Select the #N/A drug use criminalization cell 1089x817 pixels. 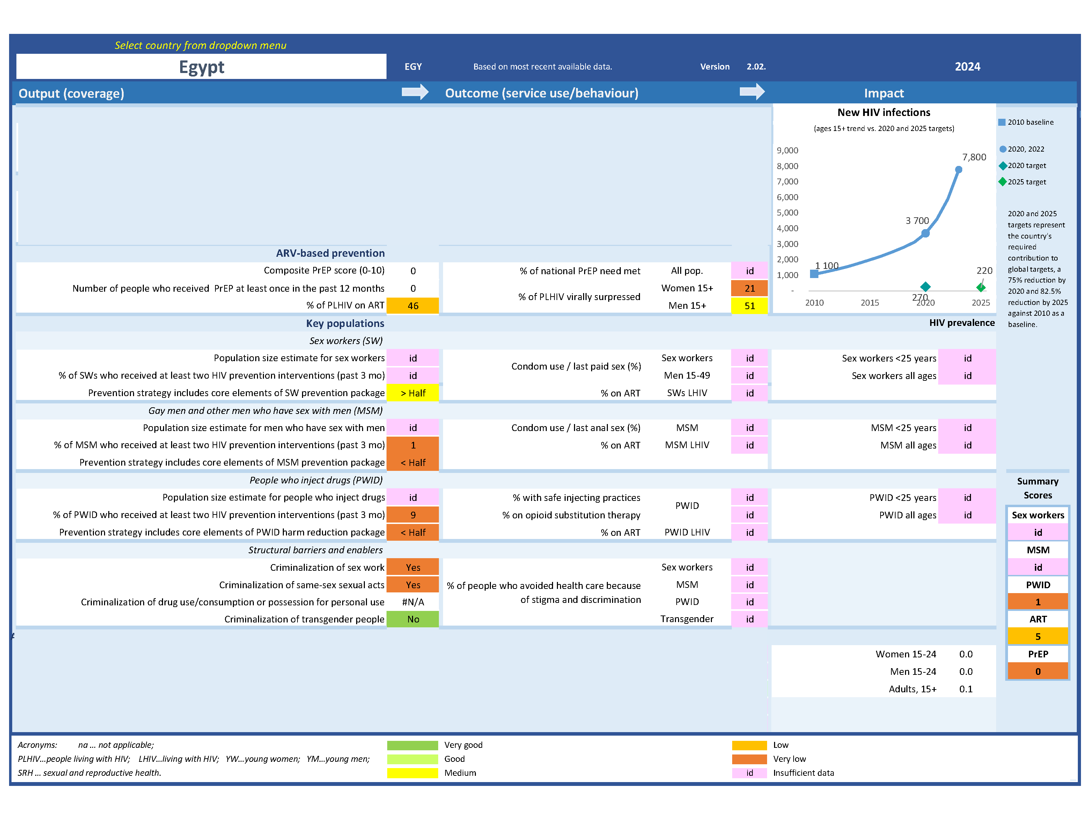(413, 602)
